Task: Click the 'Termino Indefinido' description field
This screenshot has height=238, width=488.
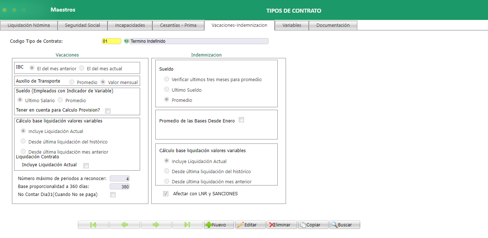Action: point(199,41)
